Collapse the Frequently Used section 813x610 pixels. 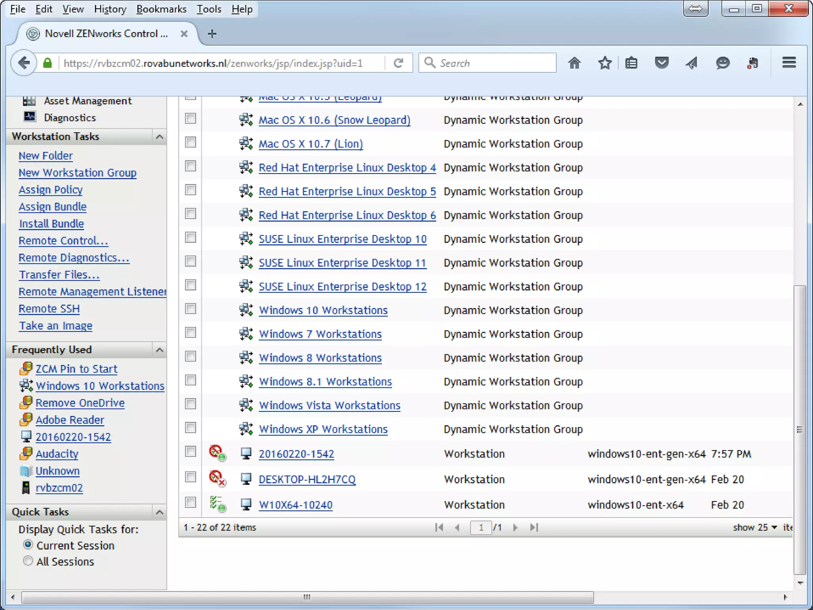pyautogui.click(x=160, y=350)
